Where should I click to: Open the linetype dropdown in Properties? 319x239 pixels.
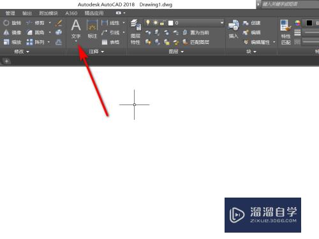[311, 42]
